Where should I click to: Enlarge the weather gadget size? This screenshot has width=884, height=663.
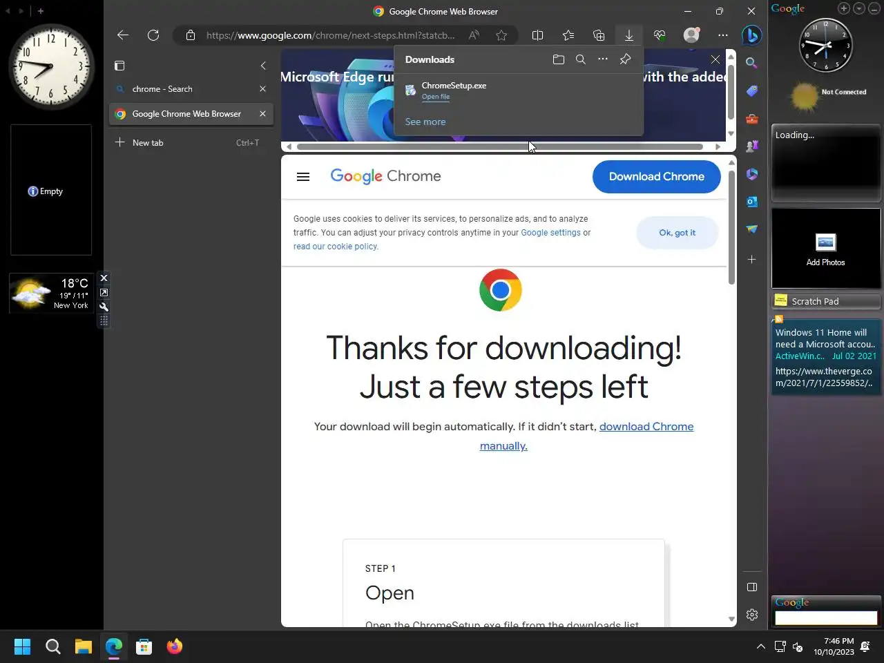pos(104,293)
